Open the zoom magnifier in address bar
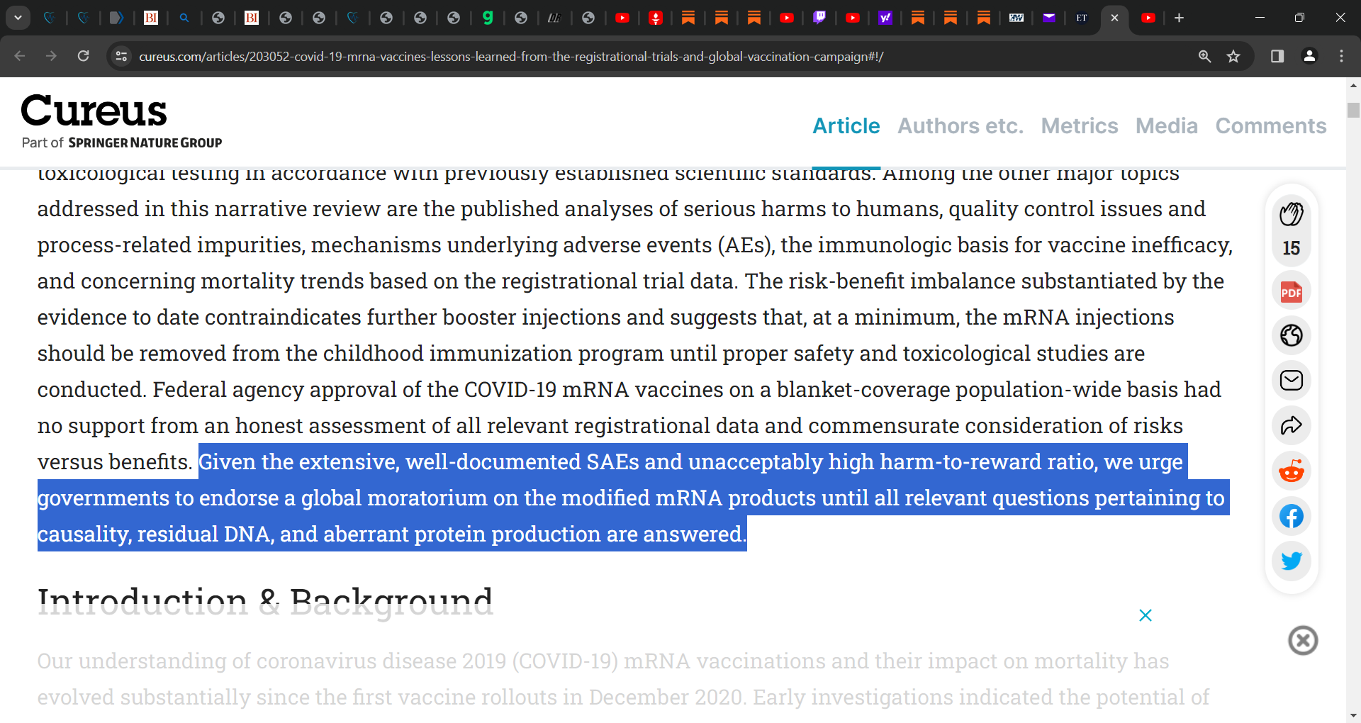Viewport: 1361px width, 723px height. pyautogui.click(x=1204, y=56)
